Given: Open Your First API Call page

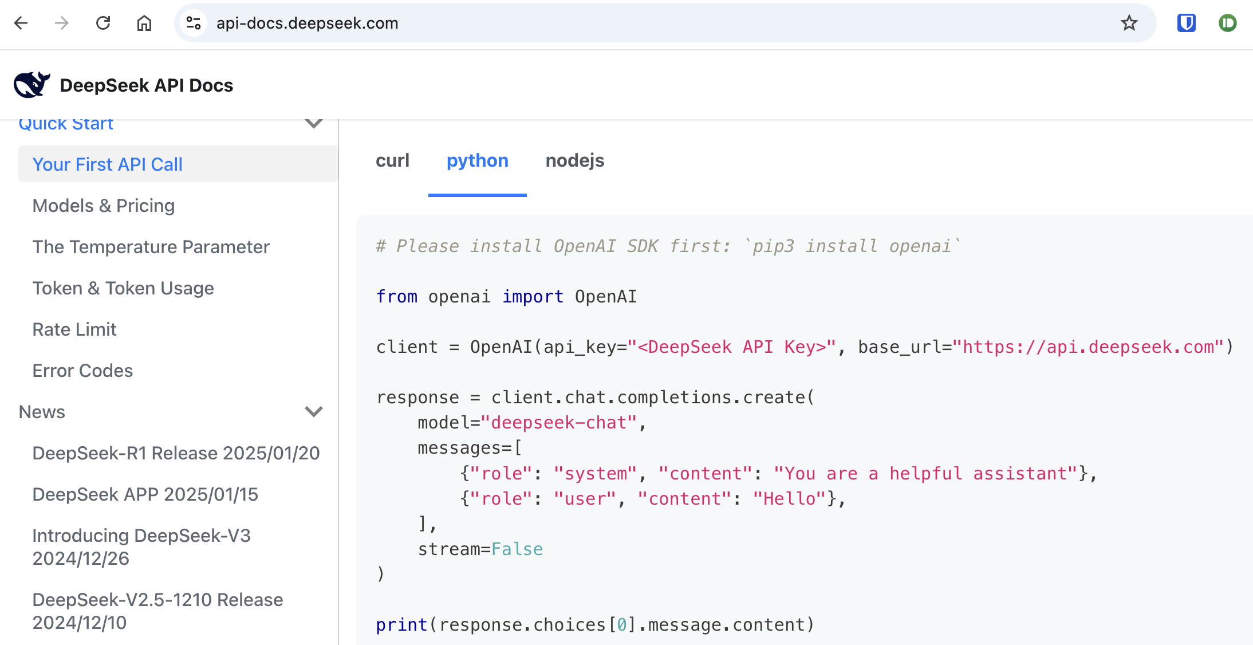Looking at the screenshot, I should [x=178, y=164].
